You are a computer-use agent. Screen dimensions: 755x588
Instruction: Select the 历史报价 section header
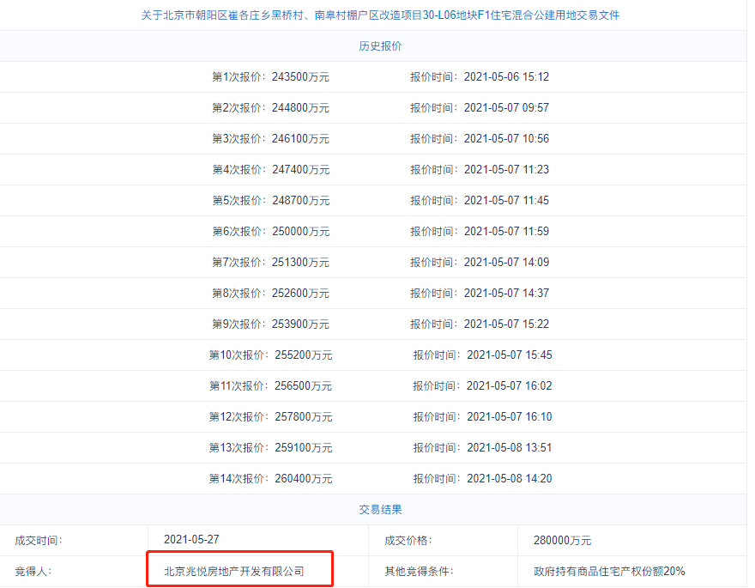pos(380,45)
